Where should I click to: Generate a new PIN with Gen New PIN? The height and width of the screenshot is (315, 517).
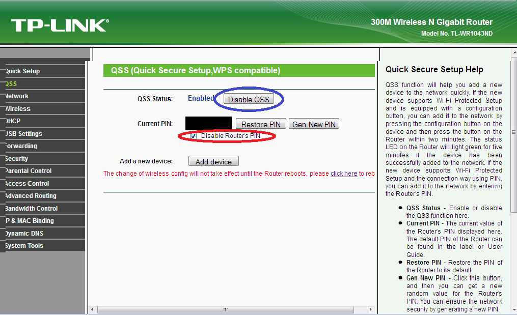(x=314, y=124)
